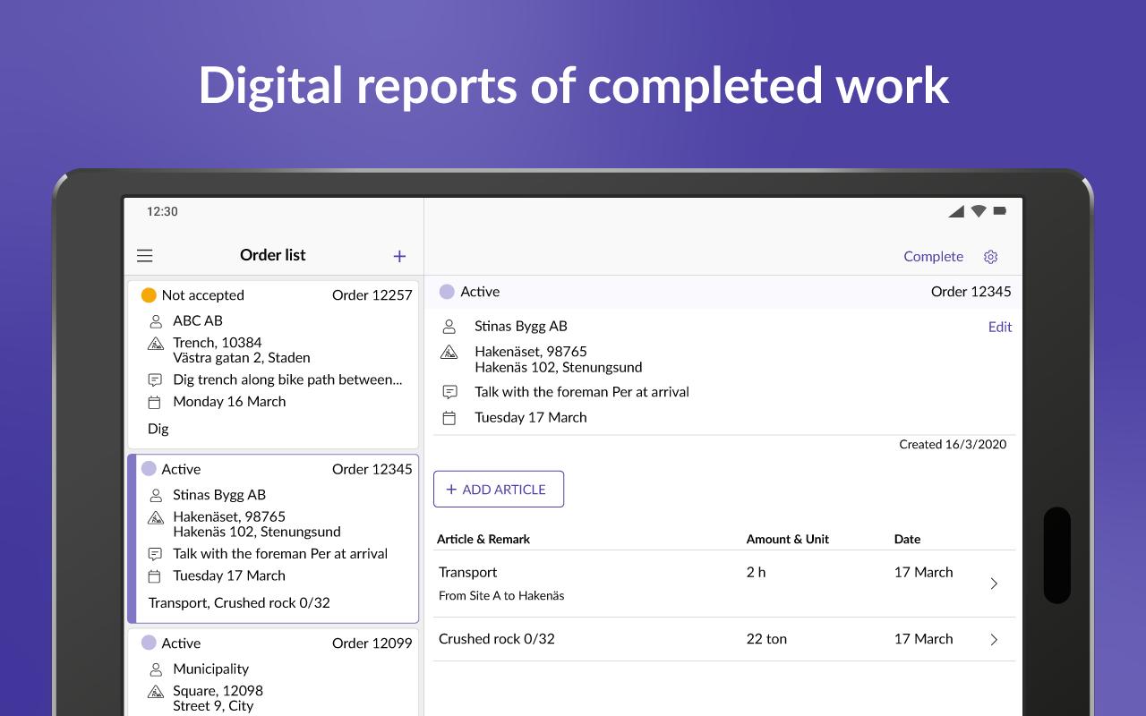1146x716 pixels.
Task: Click worksite icon beside Hakenäset in list
Action: [x=156, y=517]
